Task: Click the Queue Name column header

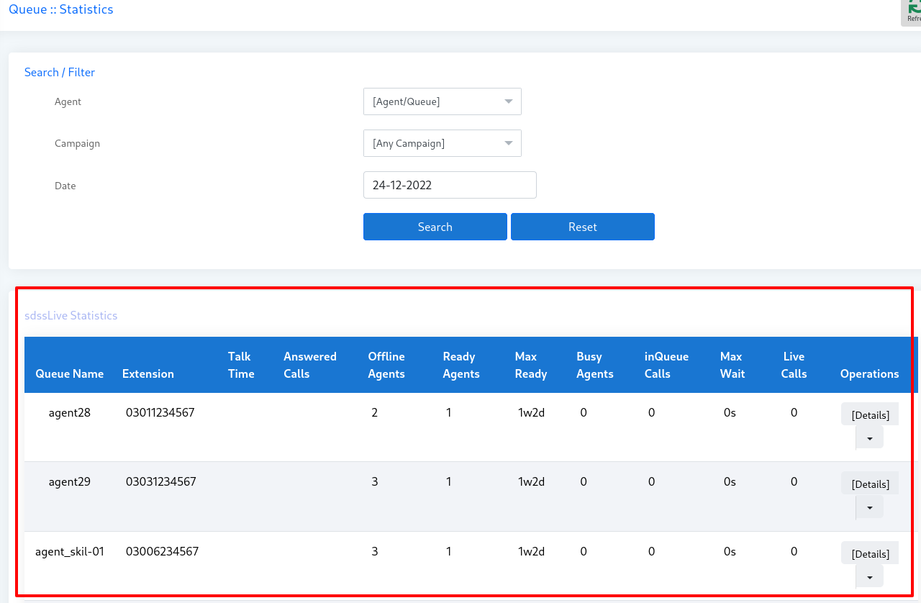Action: (70, 373)
